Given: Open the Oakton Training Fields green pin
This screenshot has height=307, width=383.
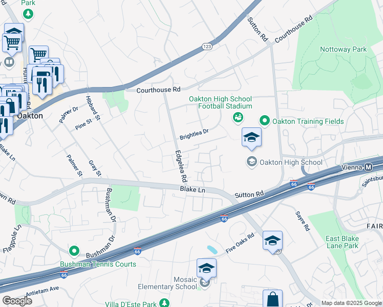Looking at the screenshot, I should [x=265, y=121].
